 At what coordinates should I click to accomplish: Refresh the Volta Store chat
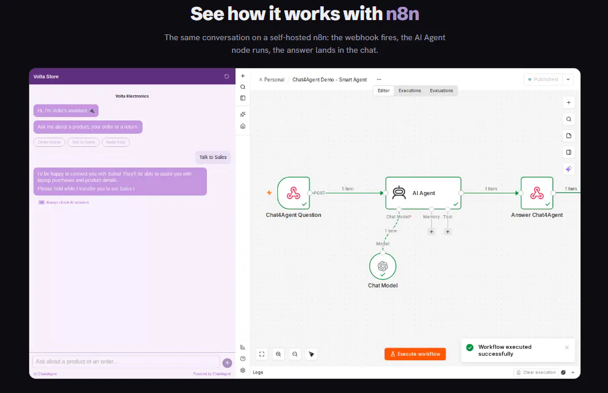(227, 76)
